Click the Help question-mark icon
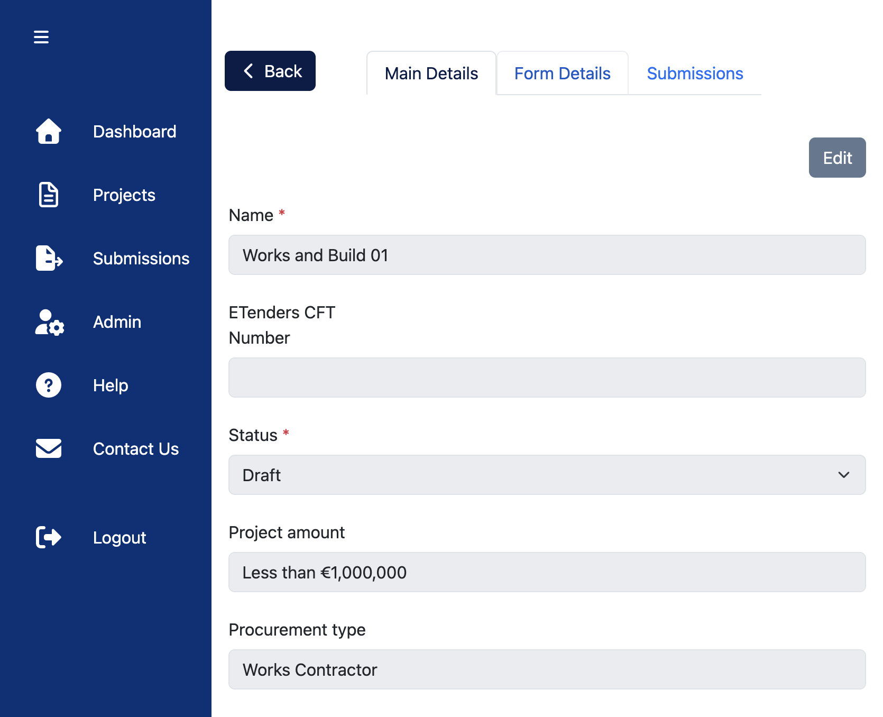The image size is (883, 717). point(49,385)
